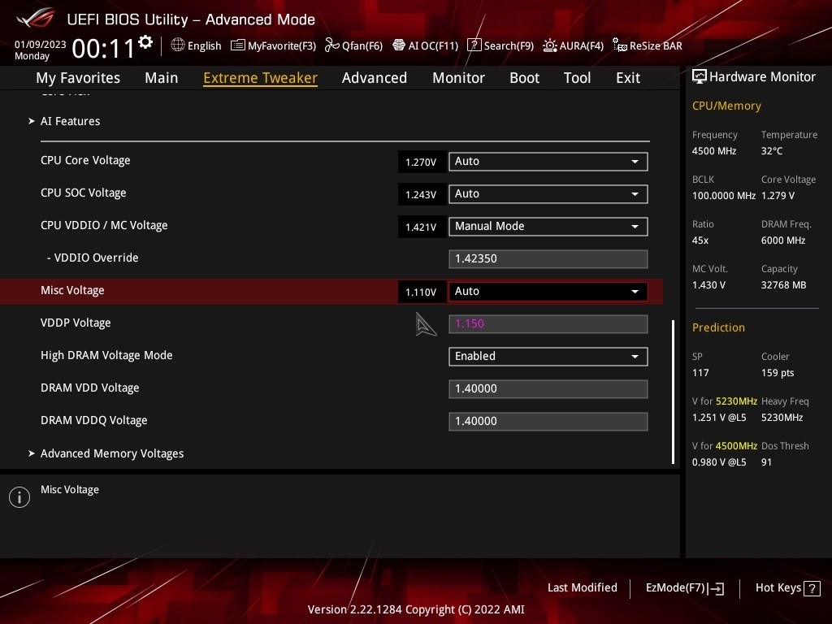
Task: Select the Extreme Tweaker tab
Action: click(x=260, y=78)
